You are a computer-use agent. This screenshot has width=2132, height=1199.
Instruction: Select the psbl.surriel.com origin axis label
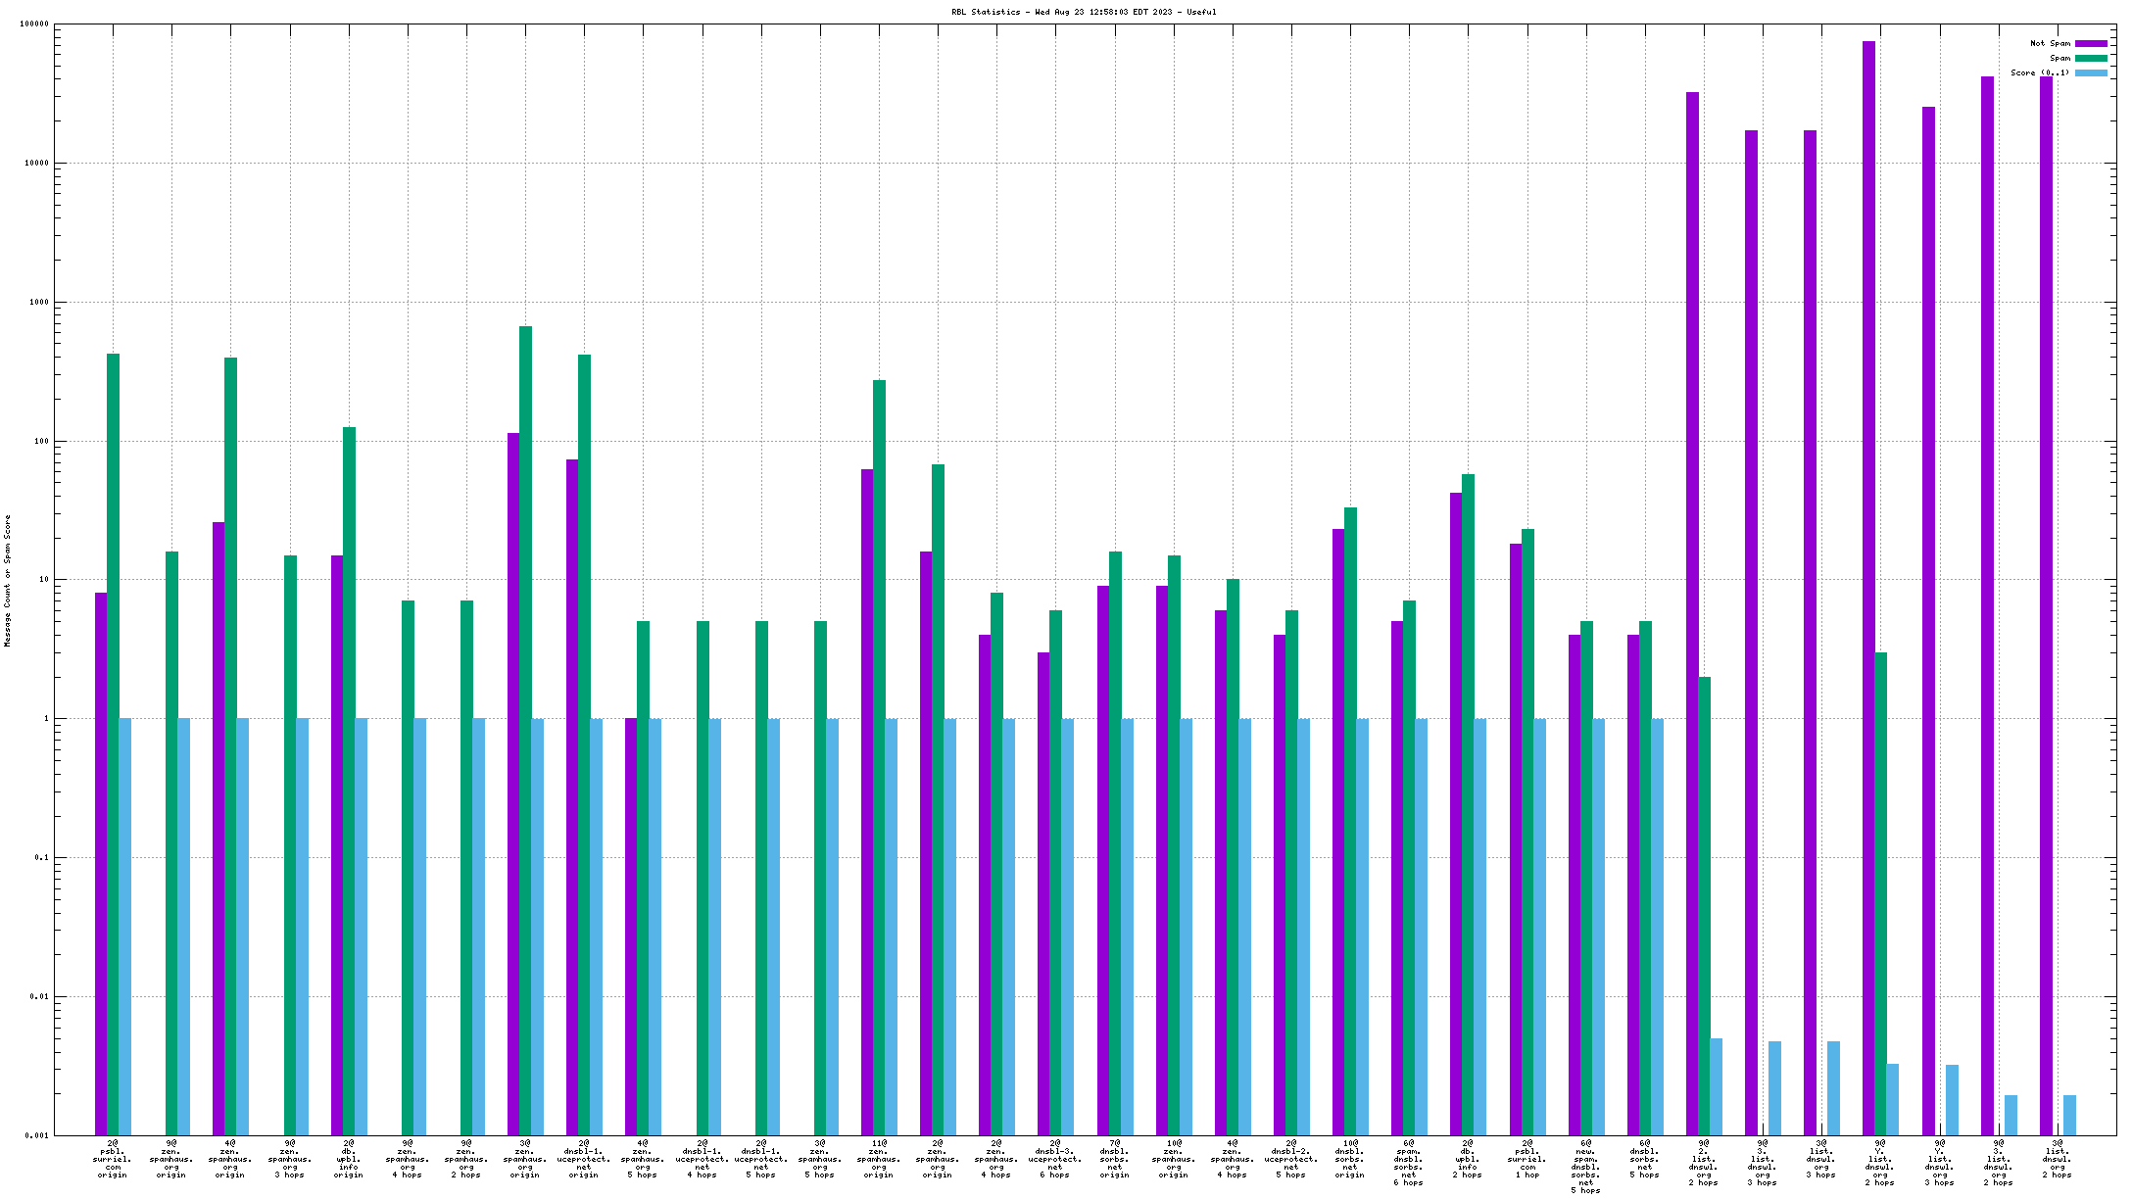point(113,1159)
